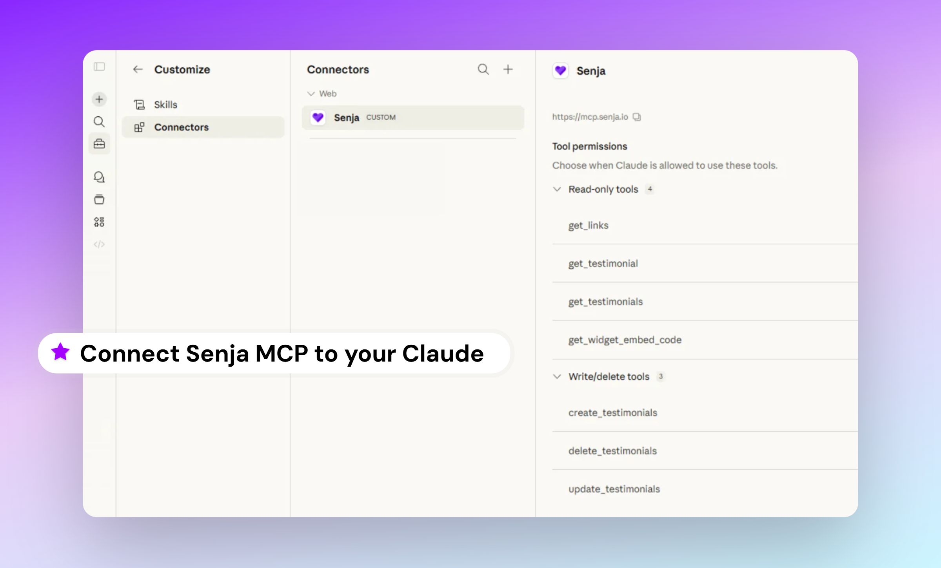Screen dimensions: 941x568
Task: Open chats icon in the sidebar
Action: pos(99,177)
